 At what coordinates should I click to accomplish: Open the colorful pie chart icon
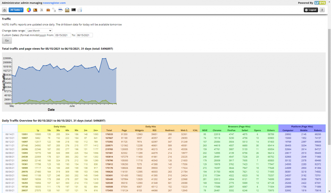(29, 10)
